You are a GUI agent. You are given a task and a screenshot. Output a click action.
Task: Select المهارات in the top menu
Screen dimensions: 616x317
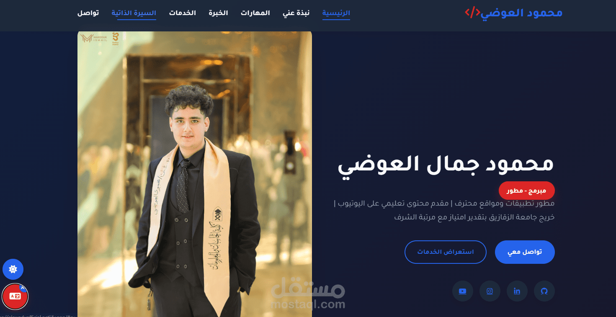click(255, 13)
